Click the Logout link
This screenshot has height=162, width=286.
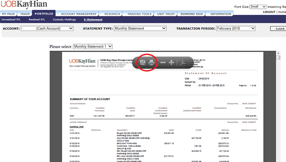(269, 12)
